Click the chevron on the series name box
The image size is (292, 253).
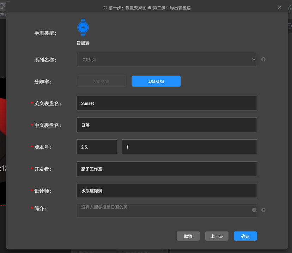(254, 59)
